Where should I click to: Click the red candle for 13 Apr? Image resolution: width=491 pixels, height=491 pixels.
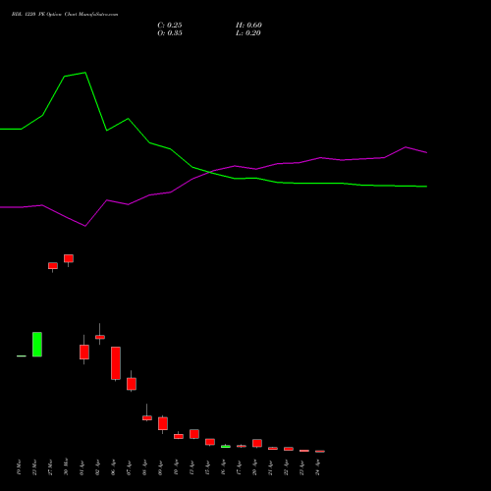(x=194, y=434)
